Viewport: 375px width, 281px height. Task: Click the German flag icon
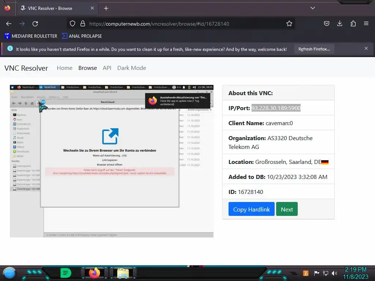(x=325, y=162)
